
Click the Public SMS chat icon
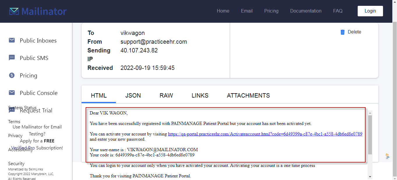12,58
